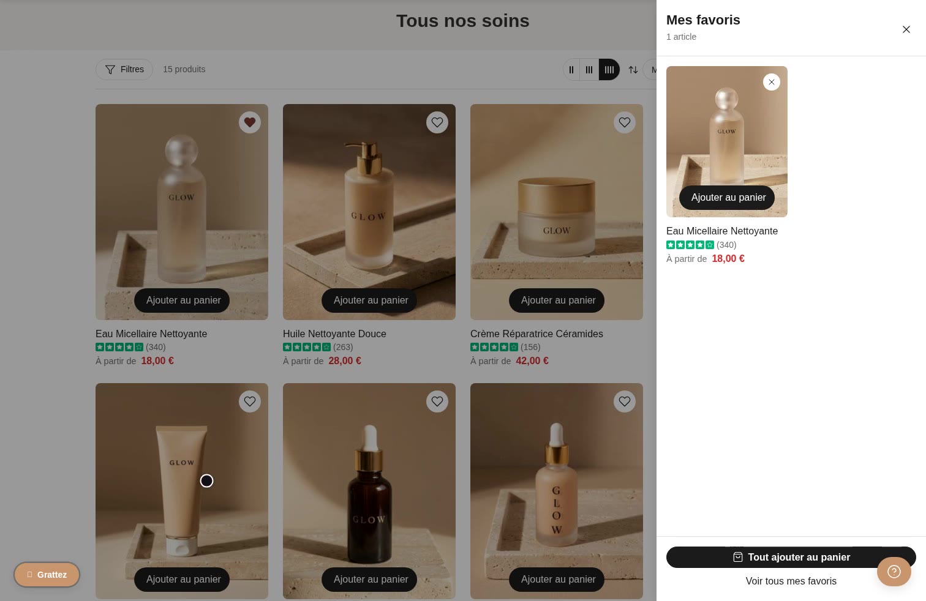The height and width of the screenshot is (601, 926).
Task: Select four-column grid view icon
Action: pyautogui.click(x=609, y=70)
